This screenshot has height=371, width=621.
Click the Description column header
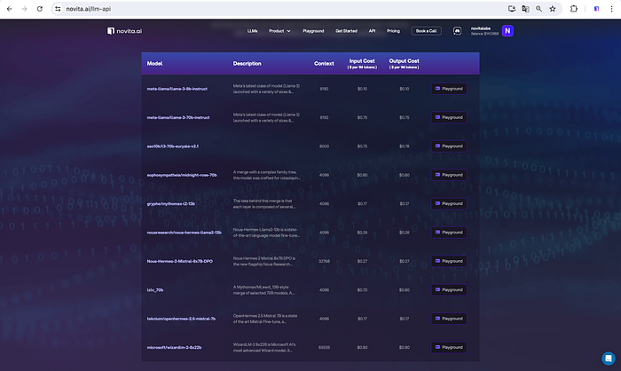(248, 63)
